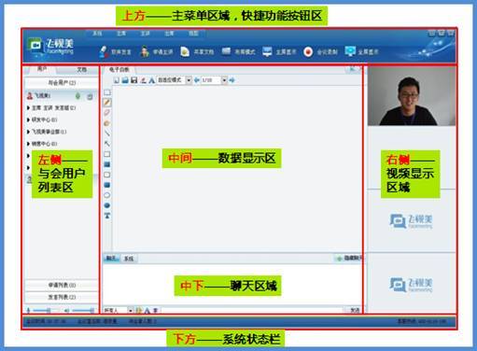Switch to the second tab in chat area
The image size is (477, 351).
tap(129, 259)
